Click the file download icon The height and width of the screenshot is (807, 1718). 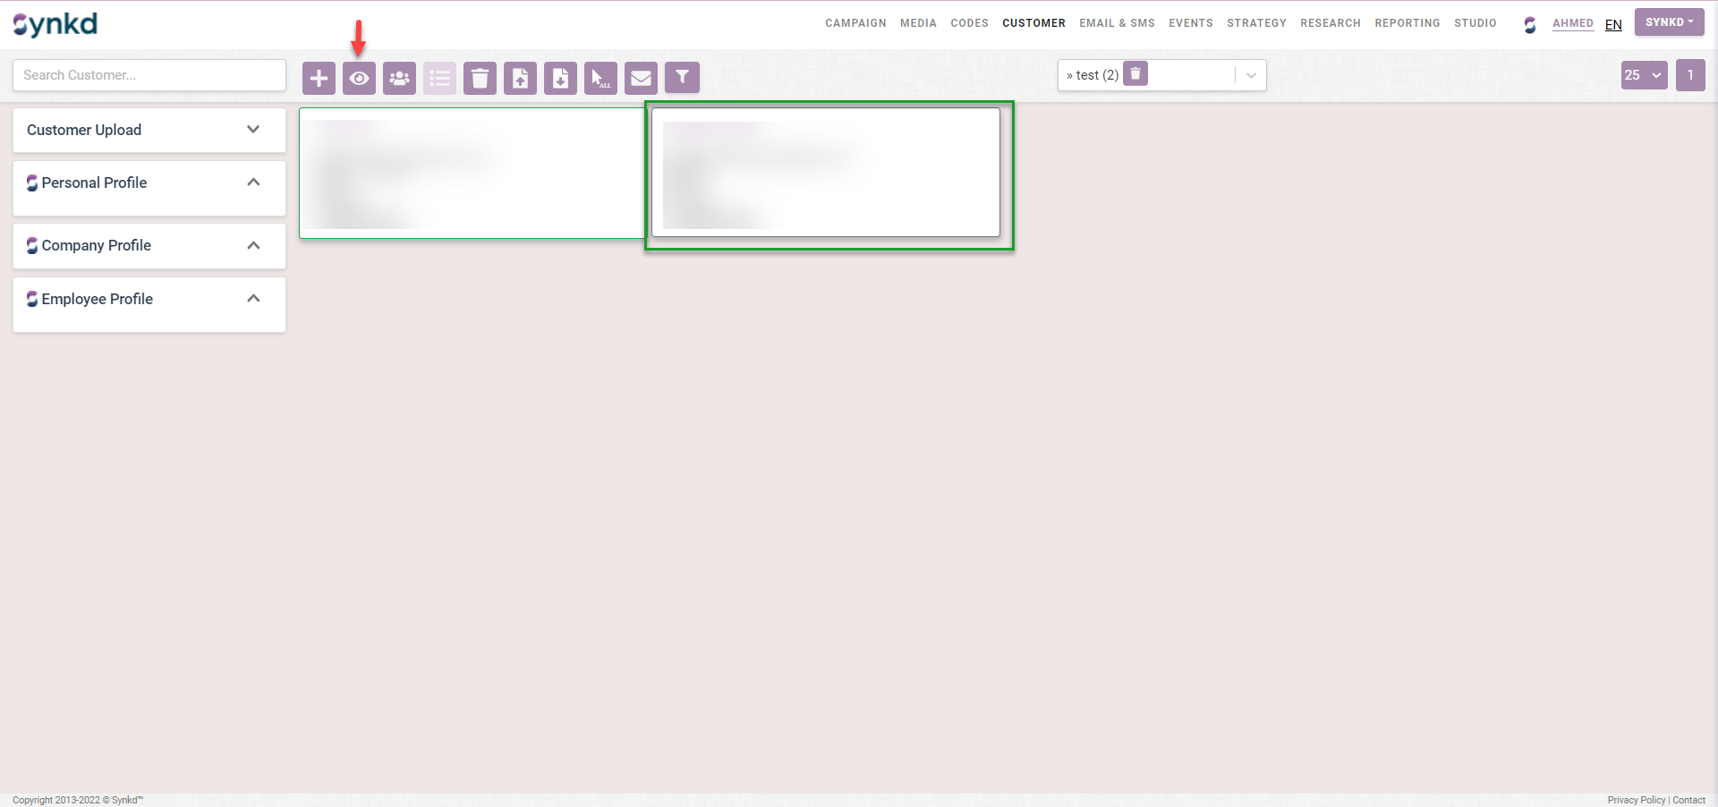(560, 78)
